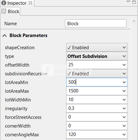The width and height of the screenshot is (138, 140).
Task: Open the offsetWidth dropdown arrow
Action: click(x=124, y=65)
